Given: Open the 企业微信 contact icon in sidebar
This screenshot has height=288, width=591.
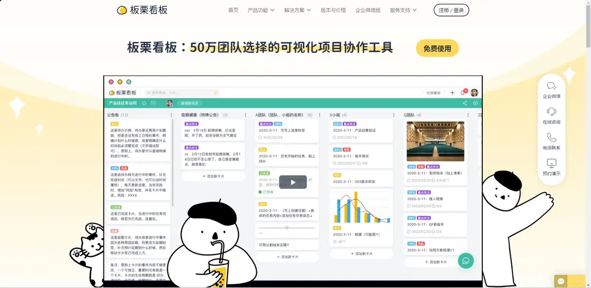Looking at the screenshot, I should click(551, 86).
